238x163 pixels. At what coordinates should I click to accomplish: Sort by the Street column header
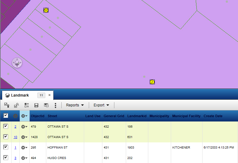pos(52,116)
